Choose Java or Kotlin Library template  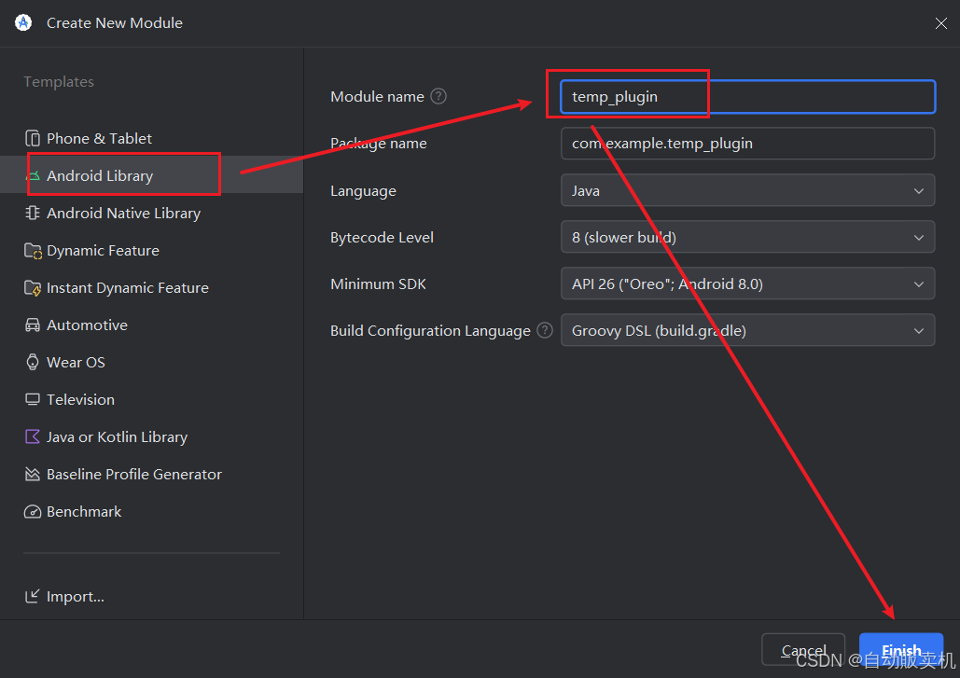151,436
